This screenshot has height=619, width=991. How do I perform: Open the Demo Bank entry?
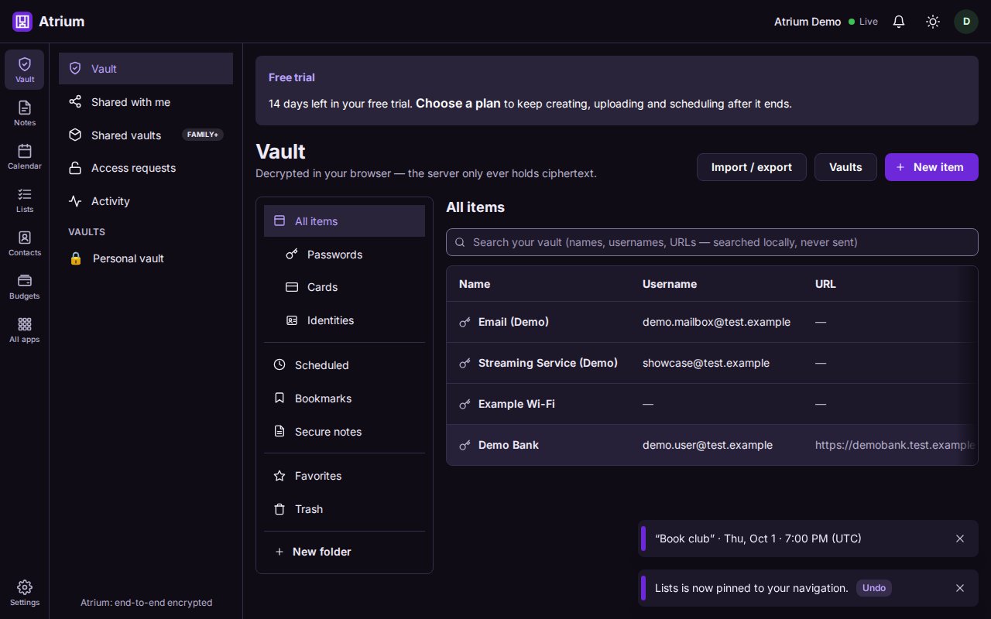tap(712, 445)
